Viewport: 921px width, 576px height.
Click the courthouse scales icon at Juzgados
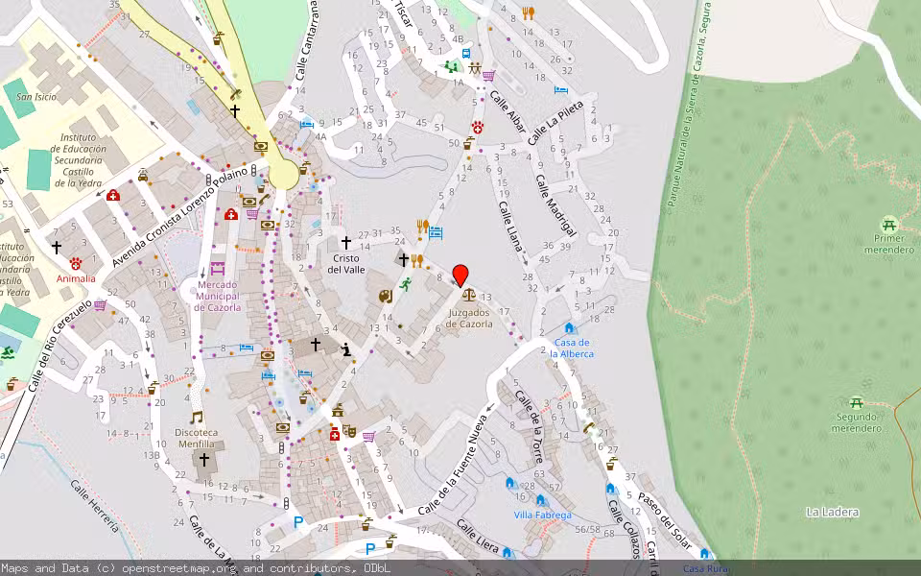(468, 294)
